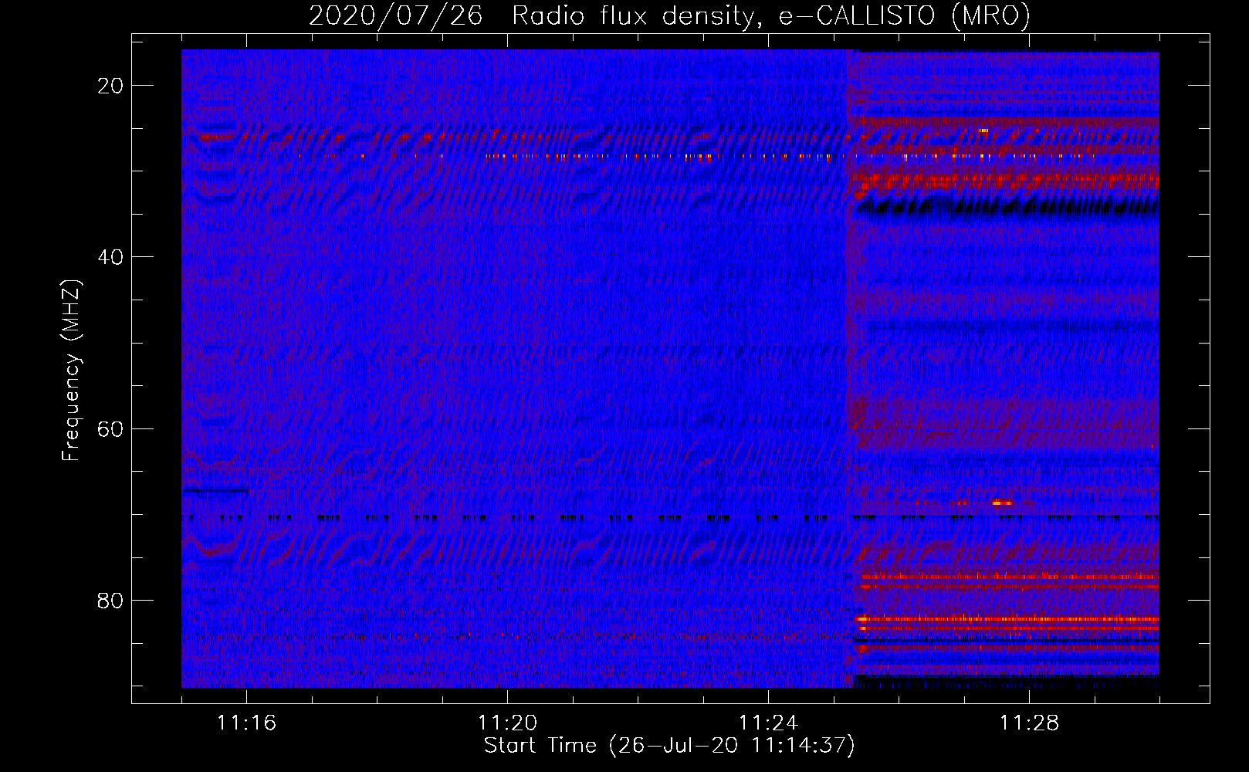The image size is (1249, 772).
Task: Click the "Frequency (MHZ)" axis label
Action: [x=71, y=371]
